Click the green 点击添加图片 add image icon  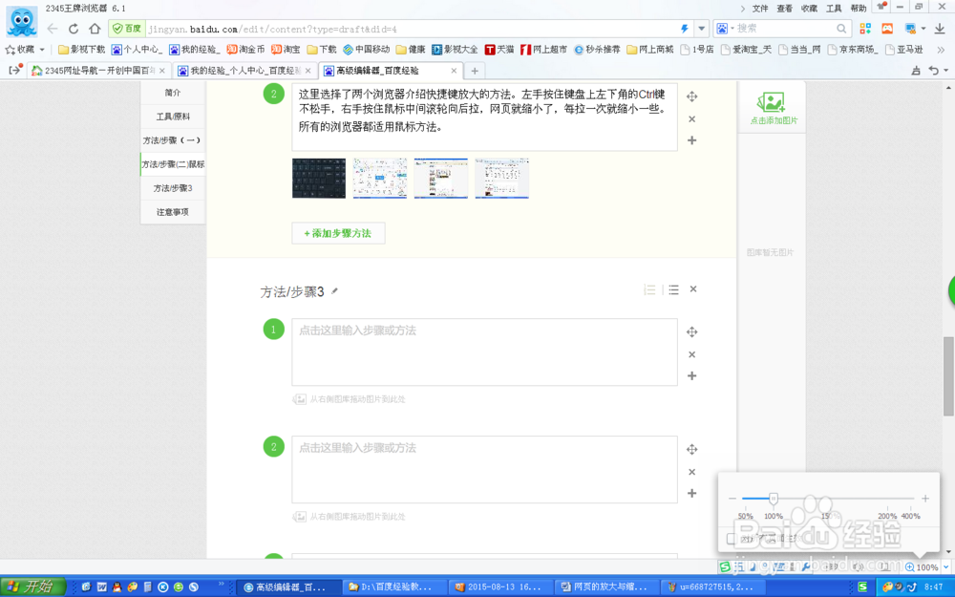click(772, 103)
